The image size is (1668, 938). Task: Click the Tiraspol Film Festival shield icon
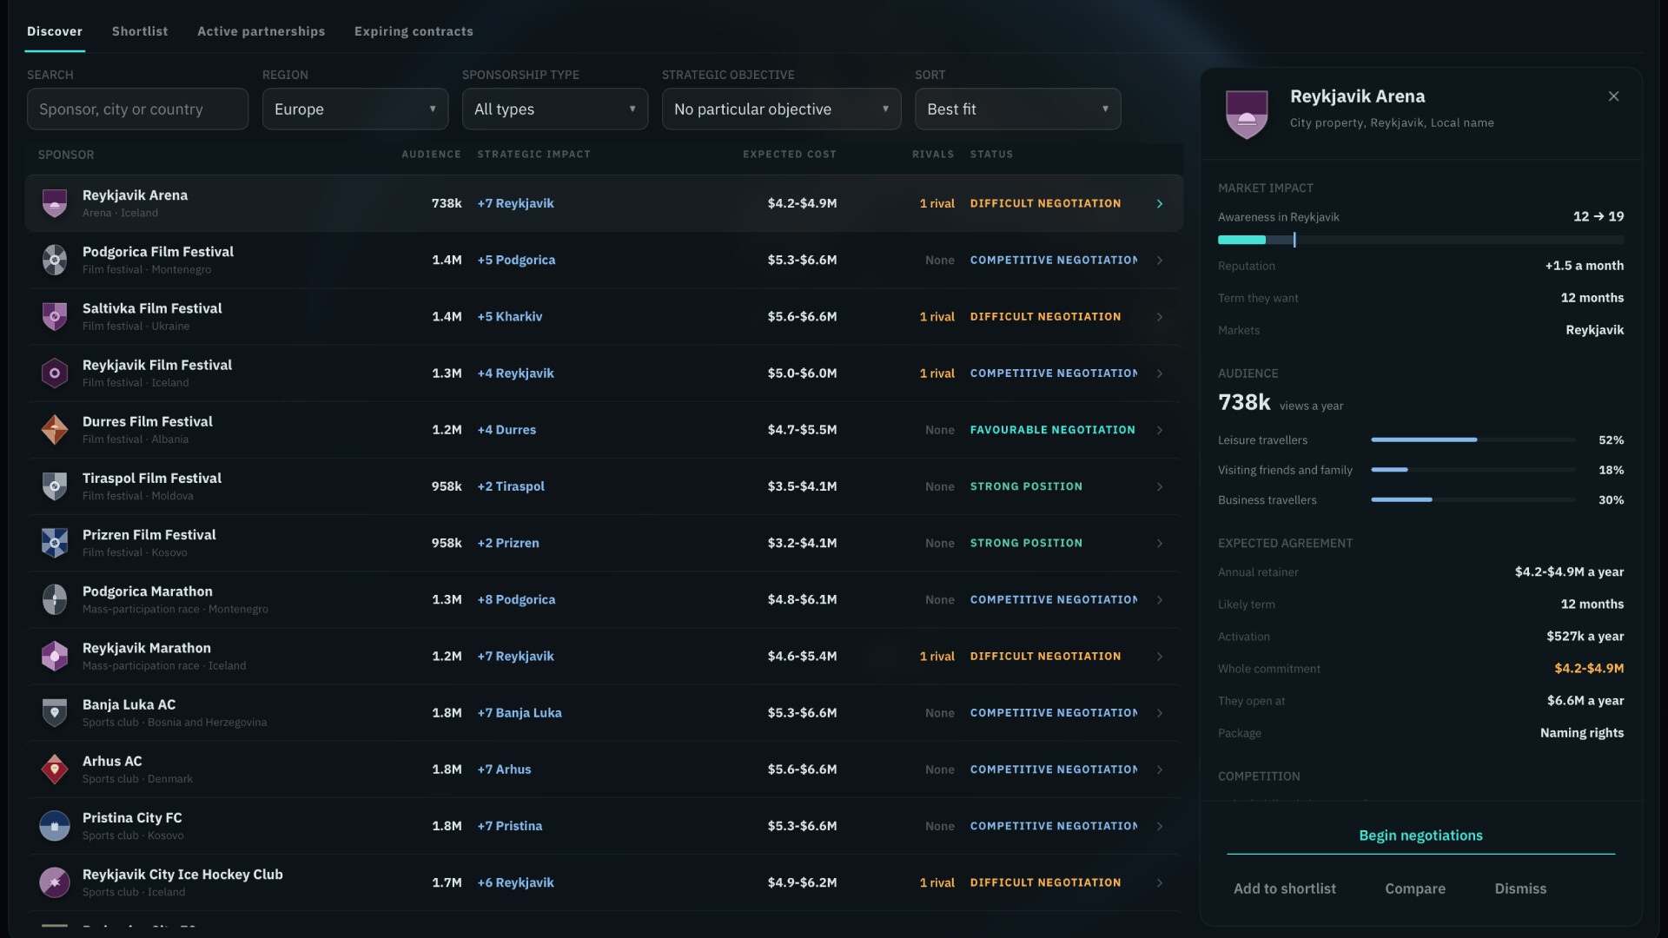click(55, 486)
